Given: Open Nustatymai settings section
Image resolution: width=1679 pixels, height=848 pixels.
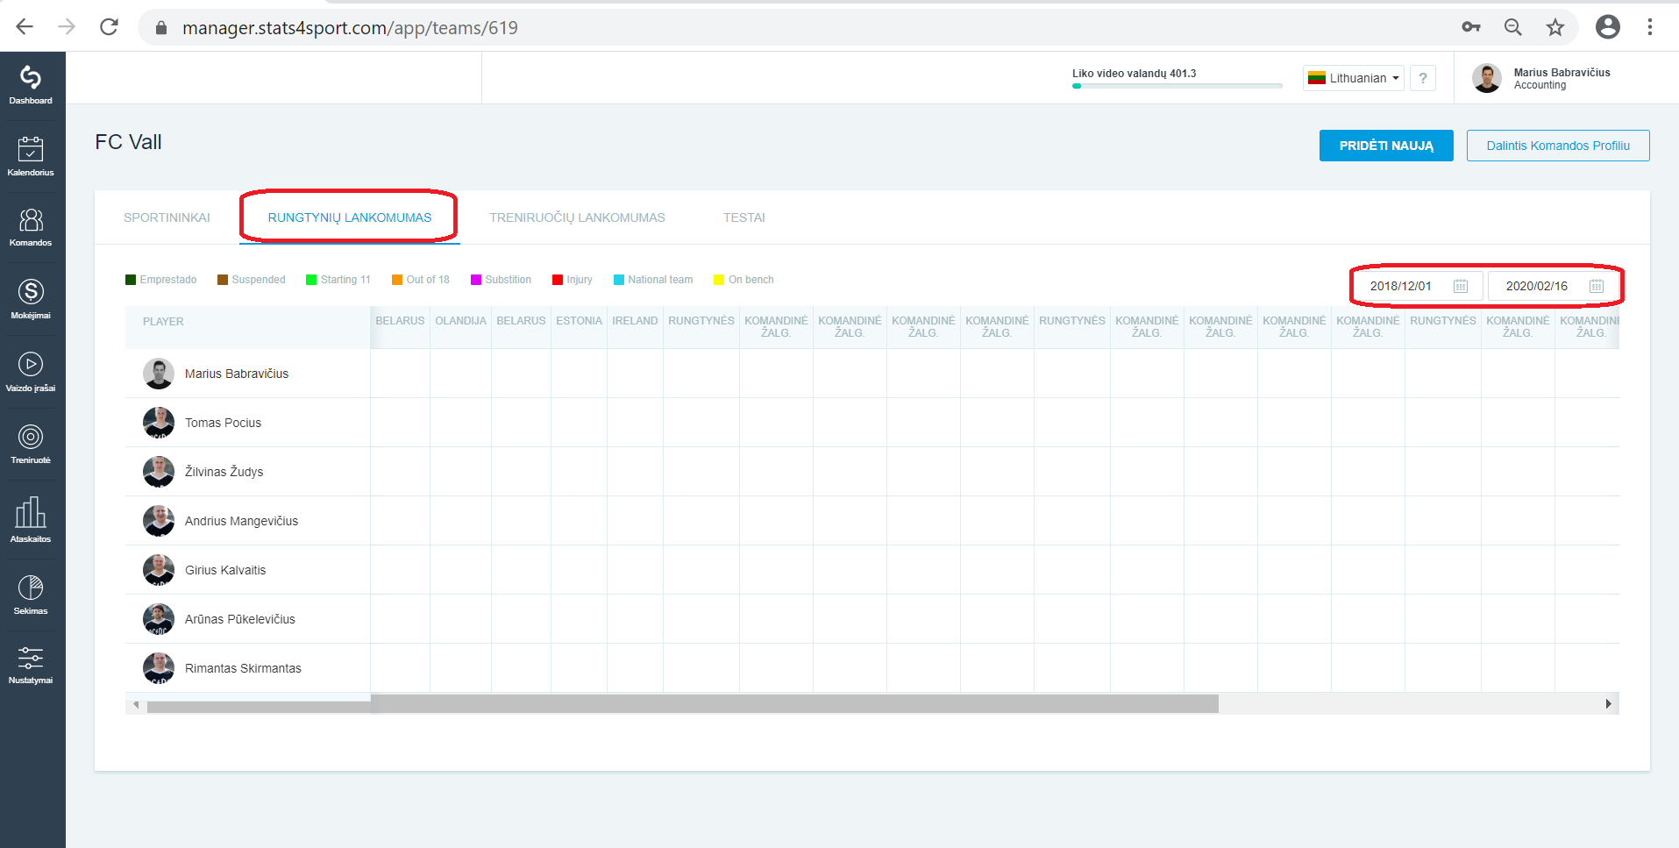Looking at the screenshot, I should tap(31, 665).
